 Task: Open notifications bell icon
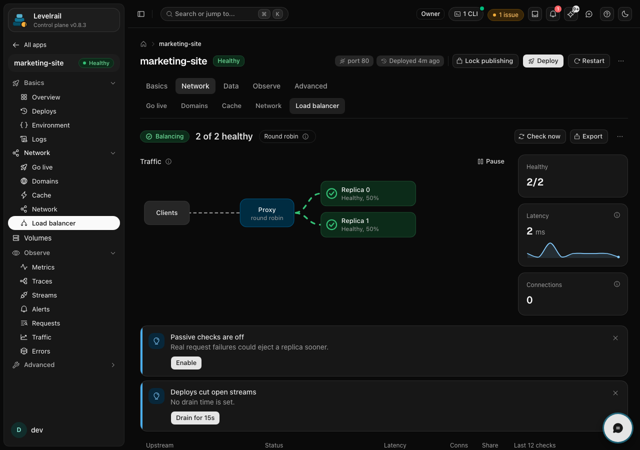coord(553,14)
